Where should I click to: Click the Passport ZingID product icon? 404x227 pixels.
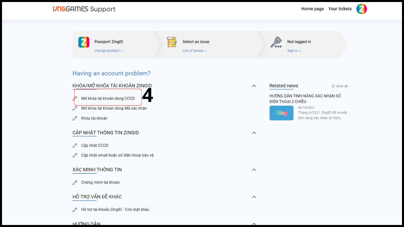coord(84,42)
